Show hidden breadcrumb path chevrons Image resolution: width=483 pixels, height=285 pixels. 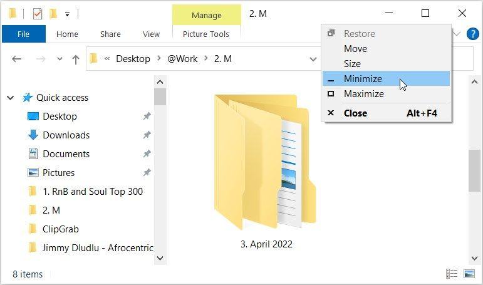point(107,58)
